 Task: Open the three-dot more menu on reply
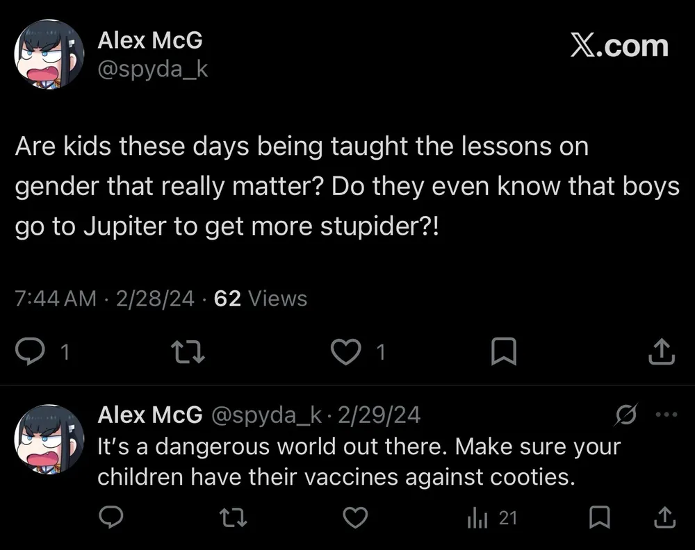[666, 415]
